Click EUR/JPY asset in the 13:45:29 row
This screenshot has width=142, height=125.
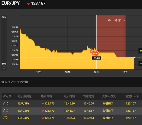tap(24, 103)
